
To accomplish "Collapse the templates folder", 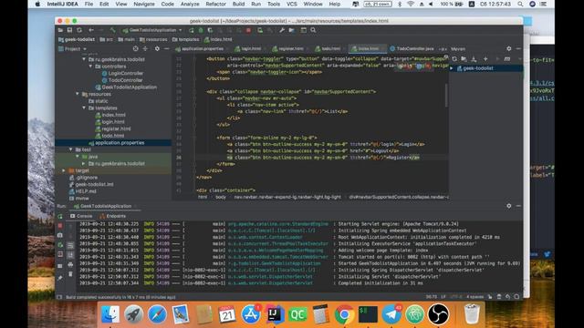I will click(84, 108).
